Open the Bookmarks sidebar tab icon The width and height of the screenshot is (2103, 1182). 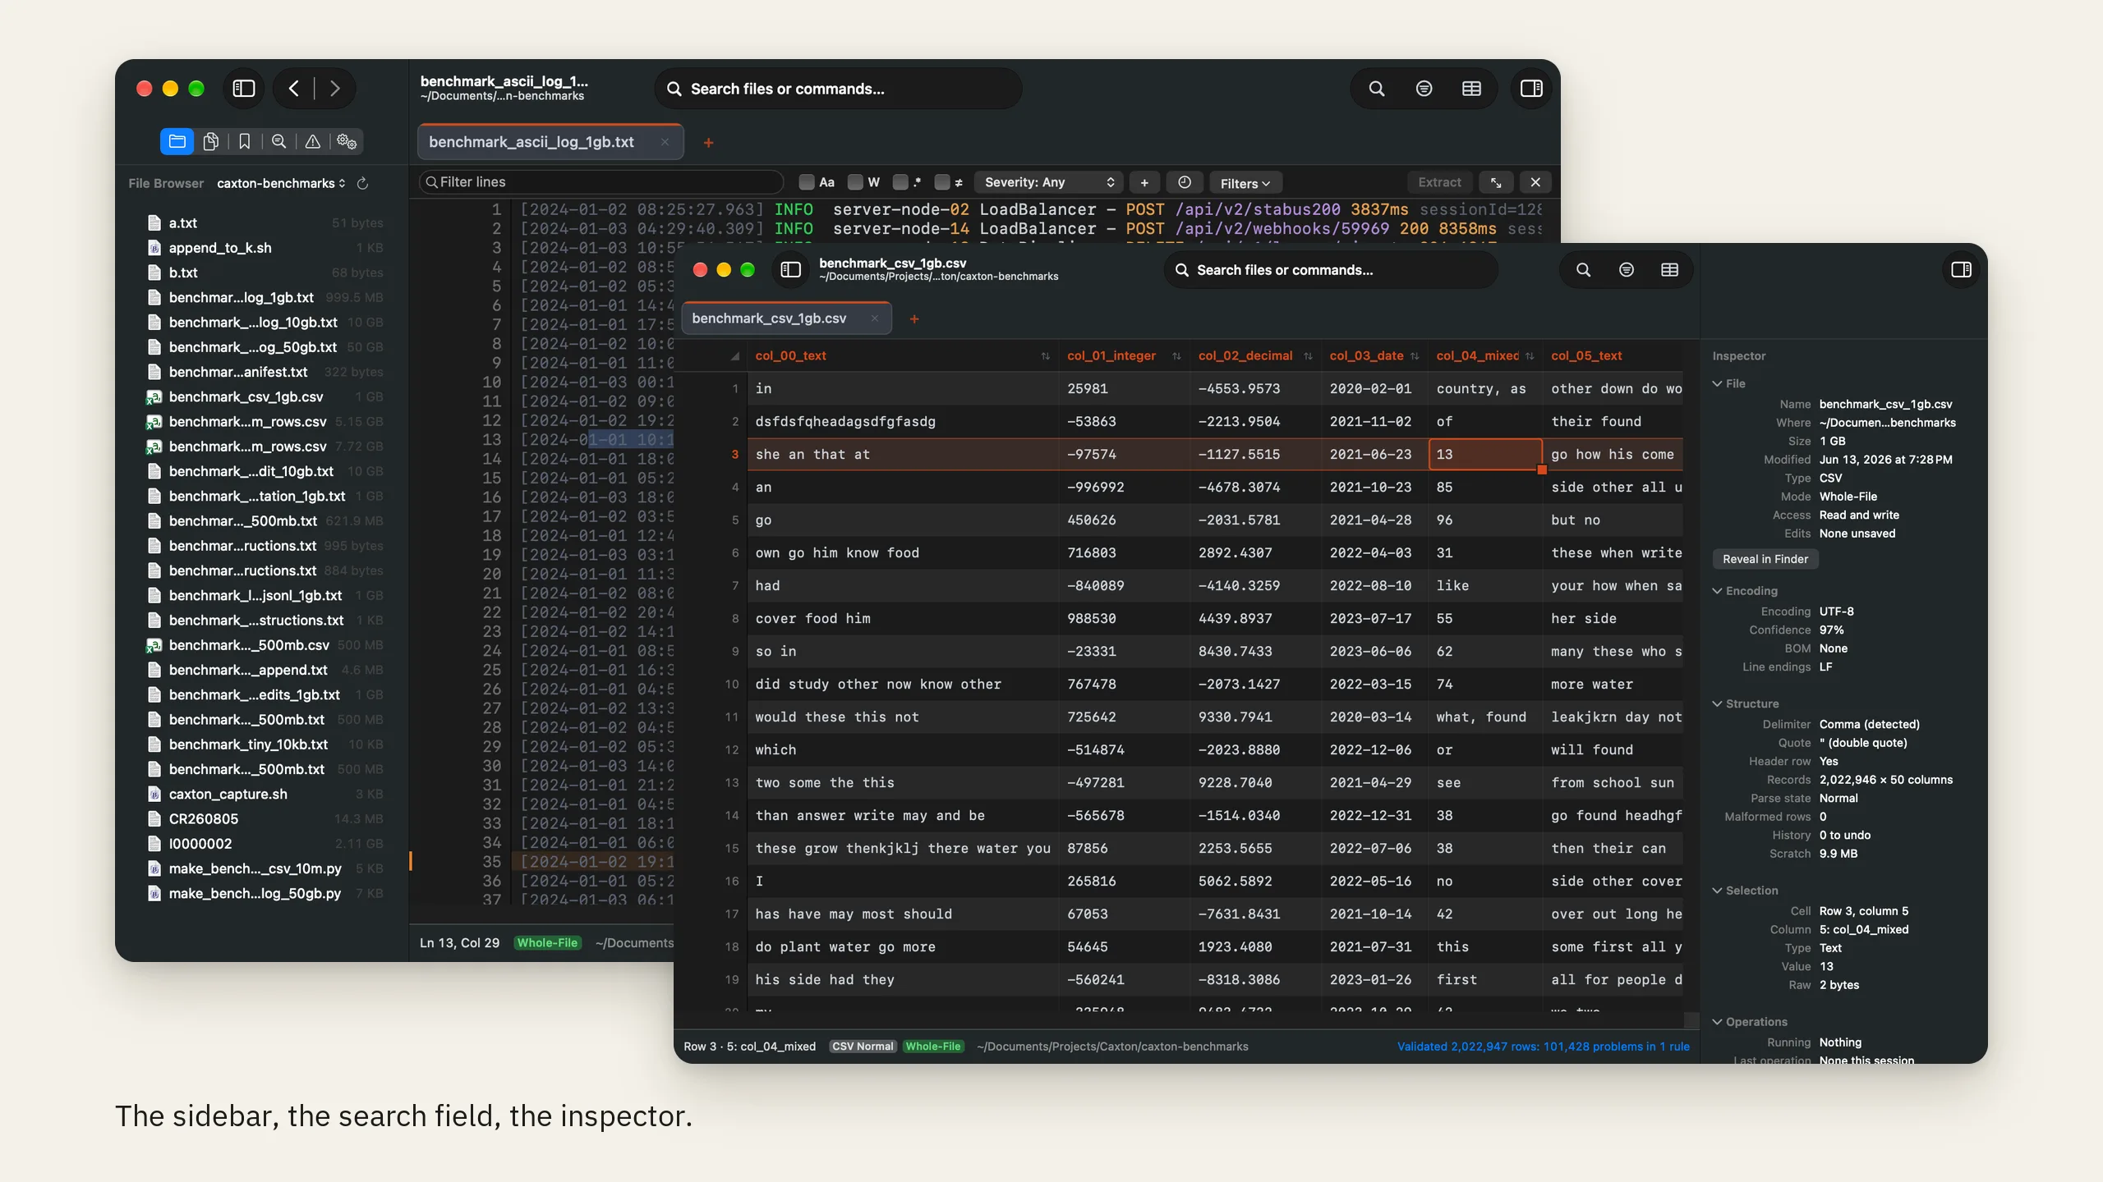click(x=245, y=141)
